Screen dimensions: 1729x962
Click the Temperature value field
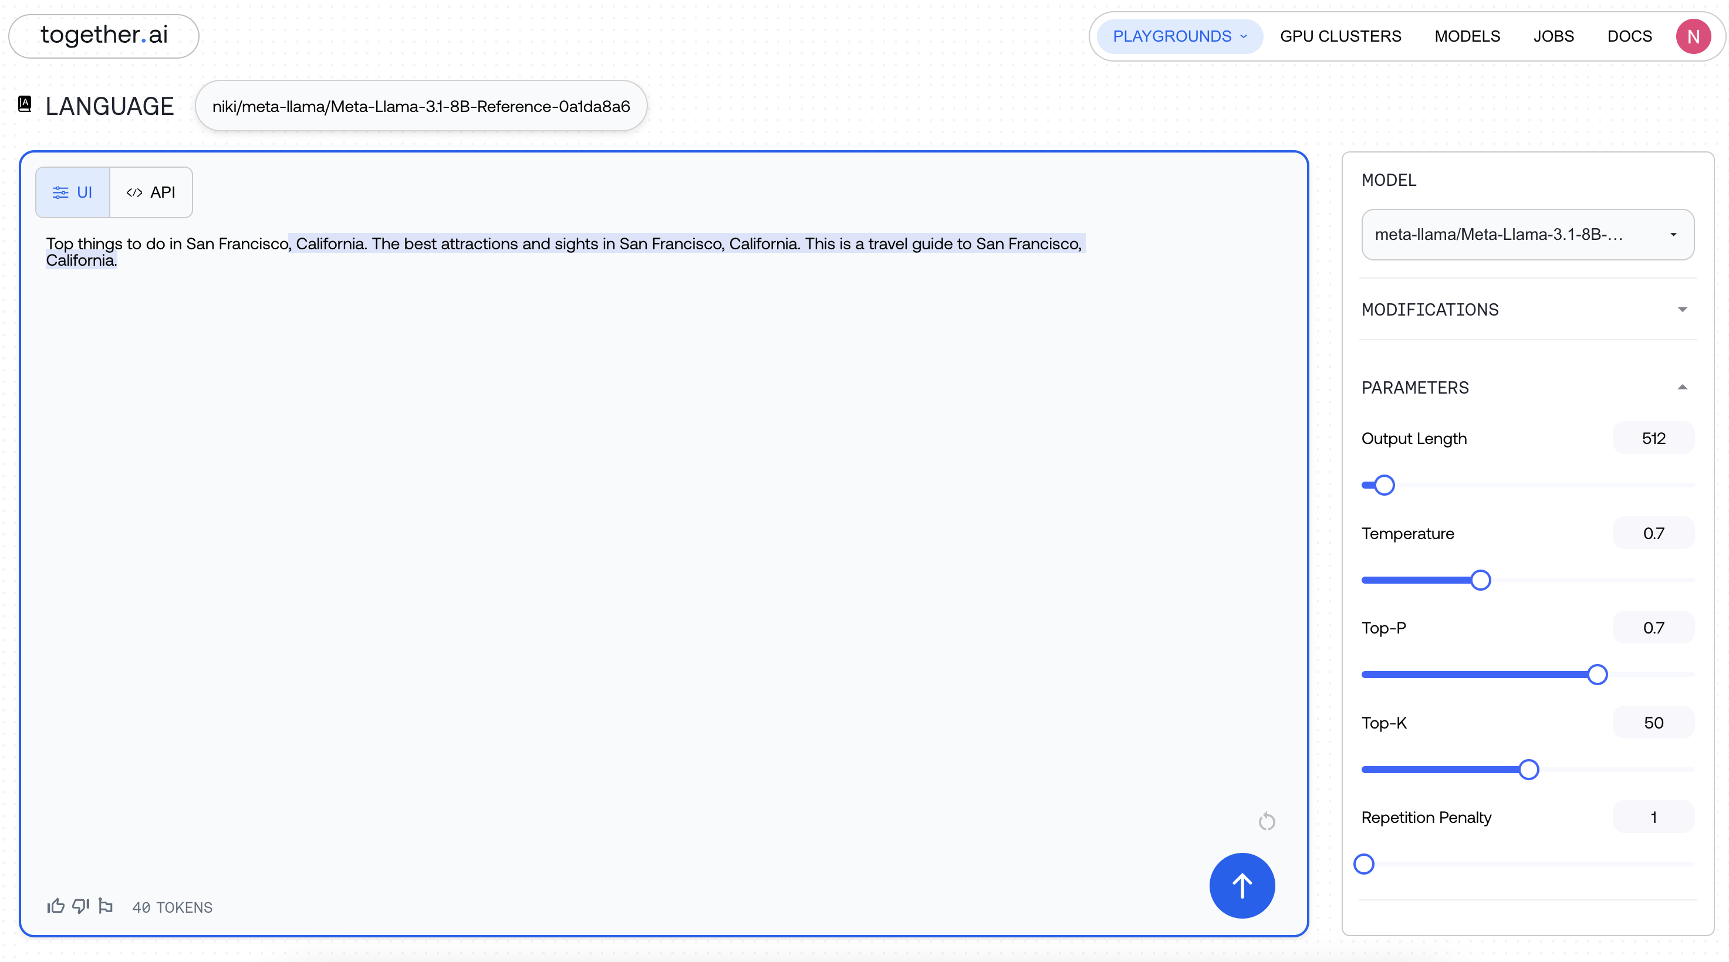click(1653, 533)
